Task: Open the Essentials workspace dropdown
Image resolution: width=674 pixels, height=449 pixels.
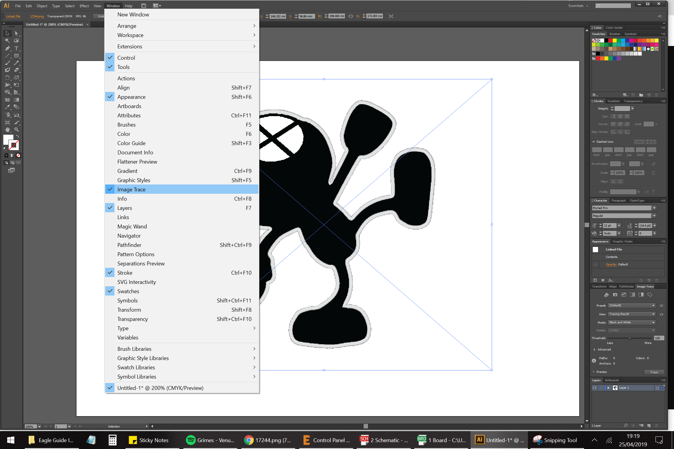Action: point(578,6)
